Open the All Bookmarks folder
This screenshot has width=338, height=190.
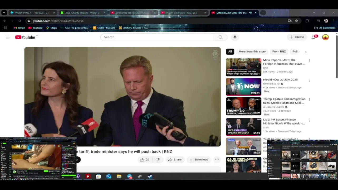point(325,28)
